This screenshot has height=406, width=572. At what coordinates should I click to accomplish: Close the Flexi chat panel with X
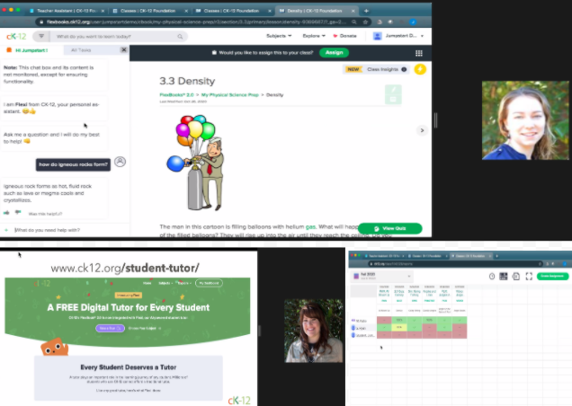(124, 49)
